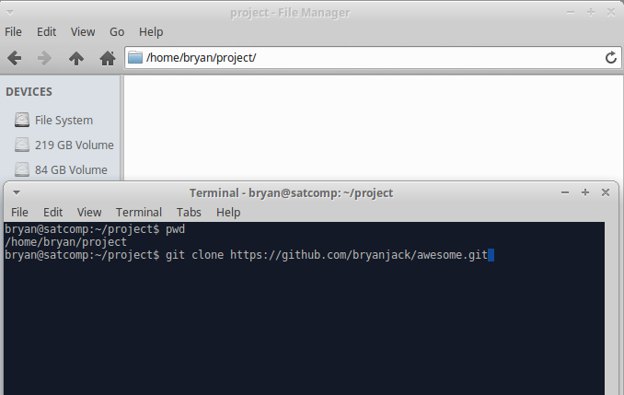Image resolution: width=624 pixels, height=395 pixels.
Task: Click the /home/bryan/project/ path field
Action: click(373, 58)
